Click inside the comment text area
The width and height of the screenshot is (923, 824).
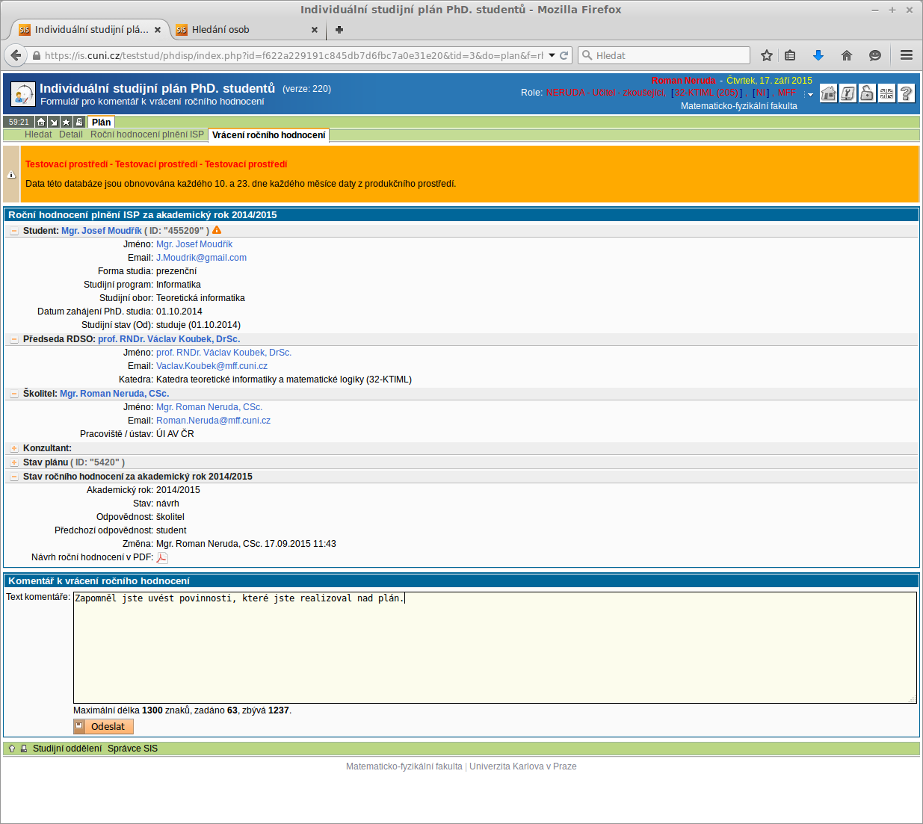tap(495, 648)
